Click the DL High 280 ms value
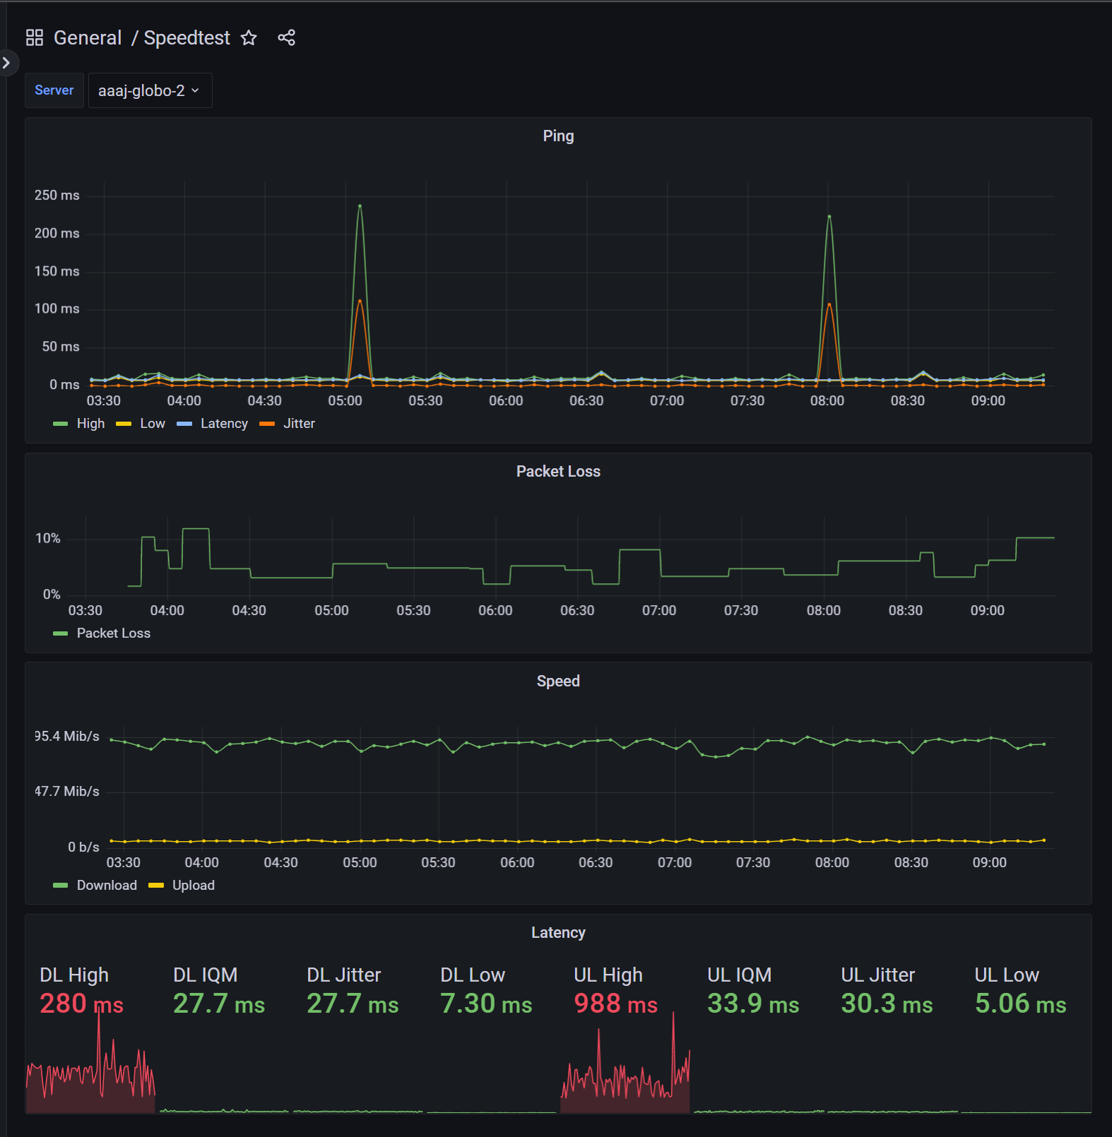This screenshot has width=1112, height=1137. 81,1004
